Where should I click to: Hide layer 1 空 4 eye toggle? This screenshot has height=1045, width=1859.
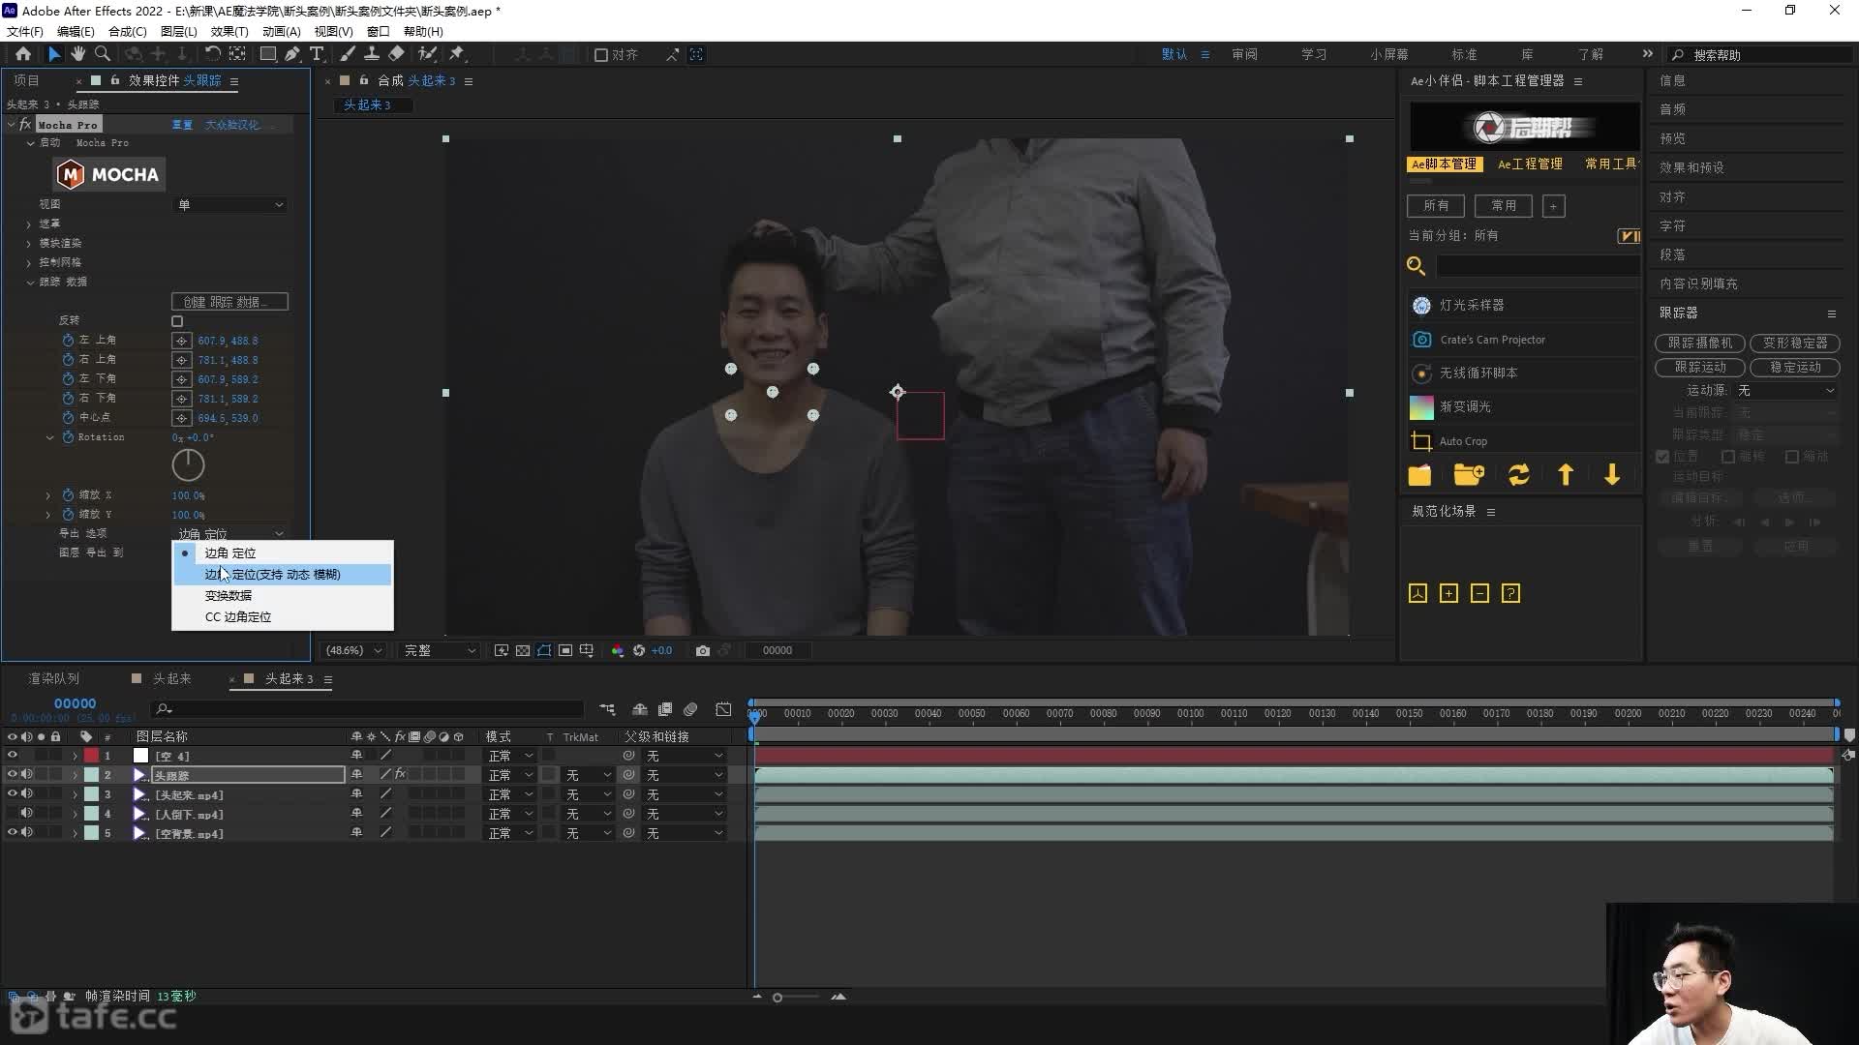point(13,756)
